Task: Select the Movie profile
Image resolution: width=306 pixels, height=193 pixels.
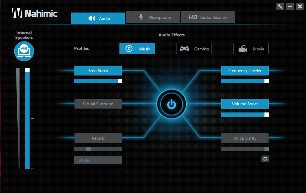Action: coord(251,49)
